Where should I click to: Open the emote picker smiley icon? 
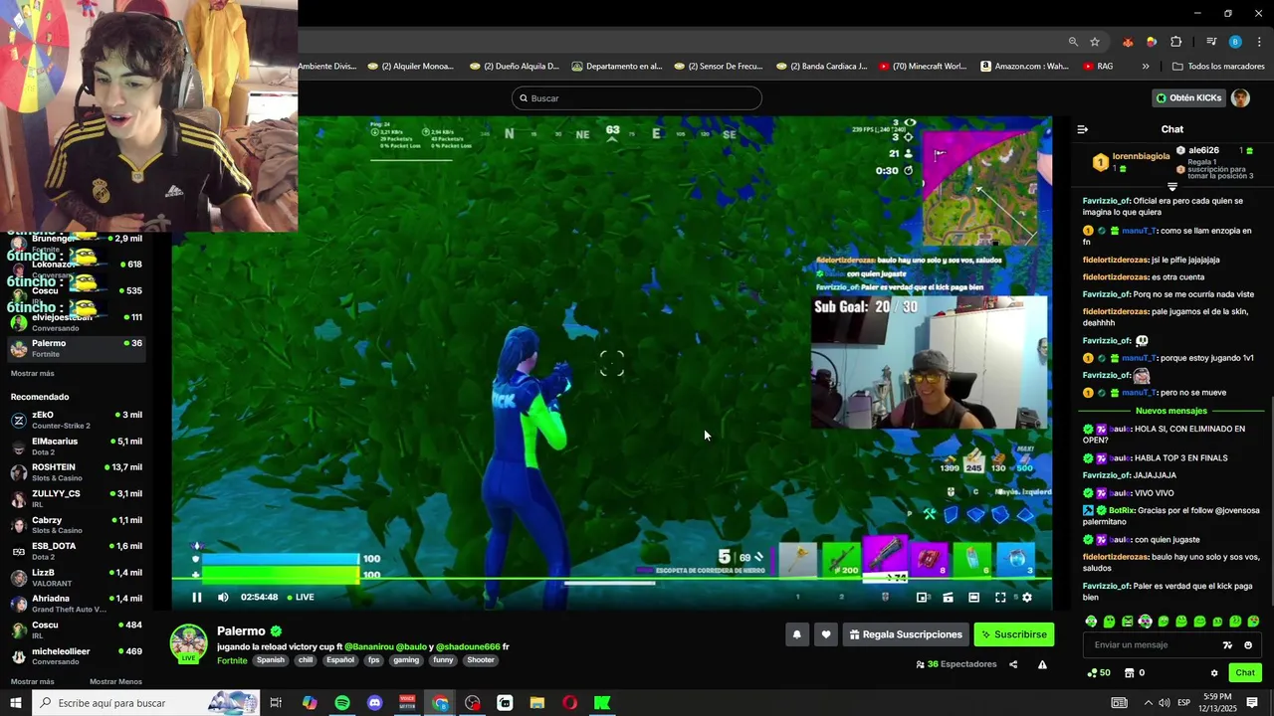[1248, 645]
